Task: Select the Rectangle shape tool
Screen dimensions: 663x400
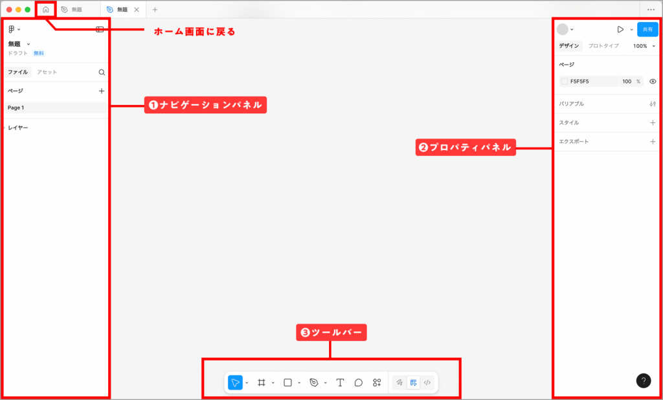Action: 287,383
